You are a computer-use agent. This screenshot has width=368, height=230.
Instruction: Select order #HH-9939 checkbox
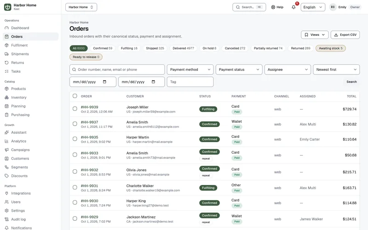75,109
